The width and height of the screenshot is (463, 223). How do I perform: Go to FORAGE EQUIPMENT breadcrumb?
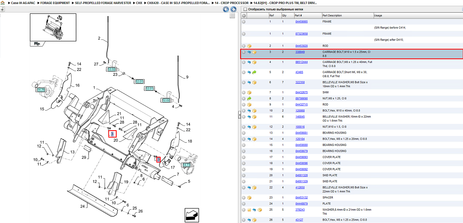coord(55,3)
